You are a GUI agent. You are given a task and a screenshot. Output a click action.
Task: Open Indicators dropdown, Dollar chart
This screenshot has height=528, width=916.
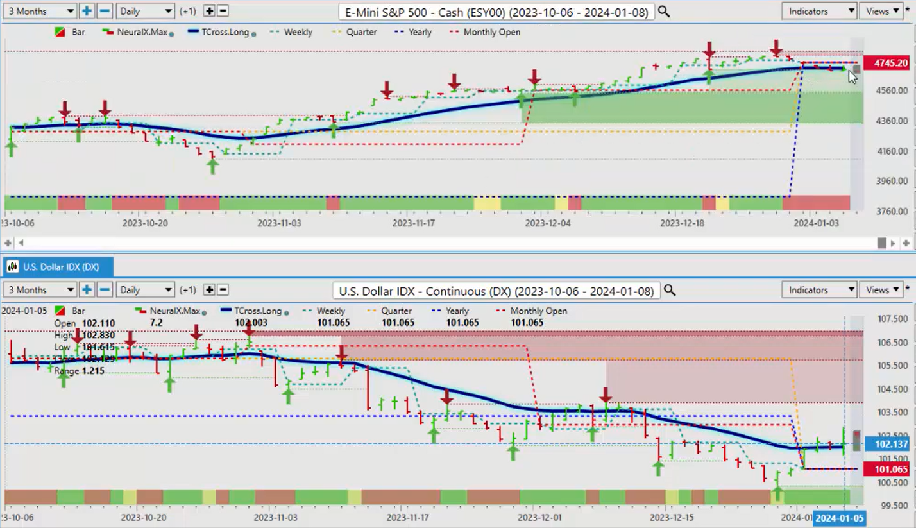(819, 290)
